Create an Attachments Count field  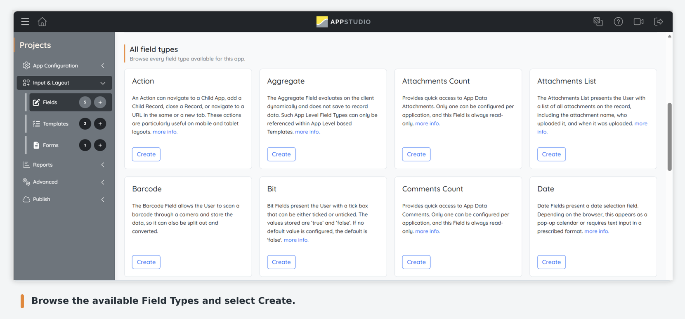coord(416,154)
